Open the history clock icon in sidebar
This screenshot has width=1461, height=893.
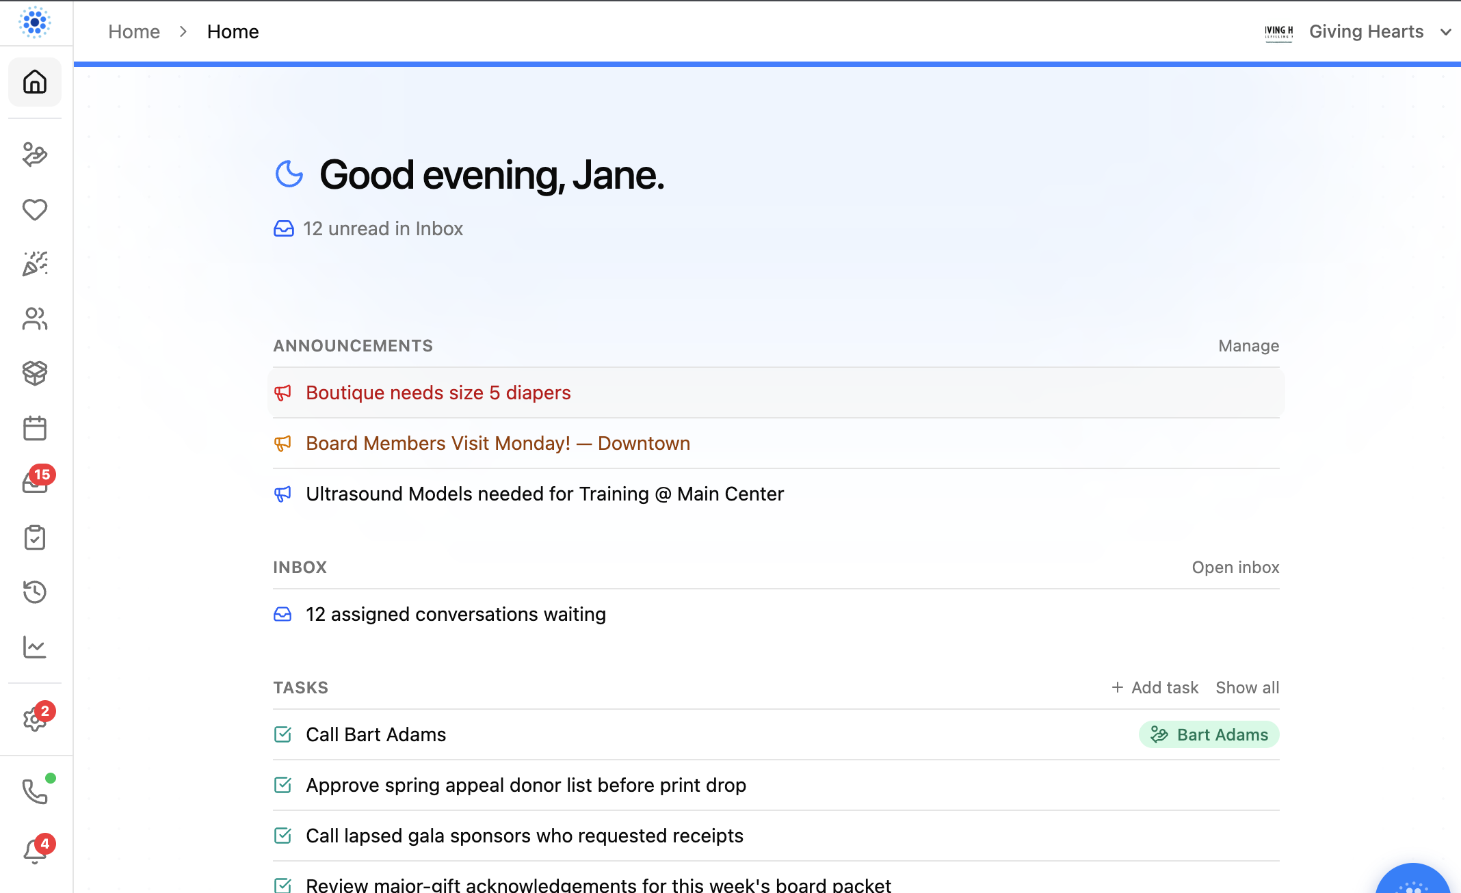click(35, 592)
